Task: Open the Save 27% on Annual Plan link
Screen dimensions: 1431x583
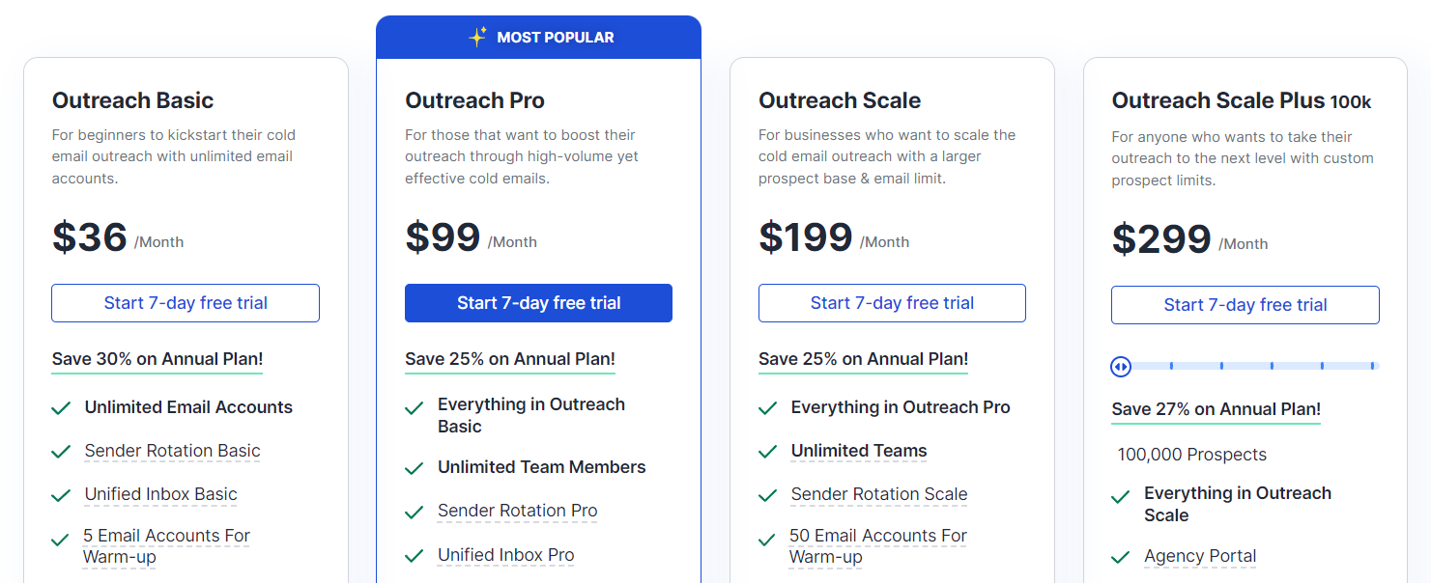Action: coord(1216,409)
